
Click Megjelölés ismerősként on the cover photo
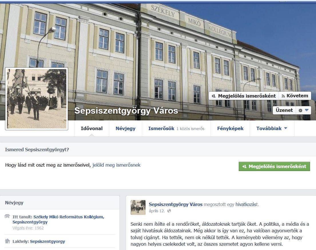(x=244, y=96)
